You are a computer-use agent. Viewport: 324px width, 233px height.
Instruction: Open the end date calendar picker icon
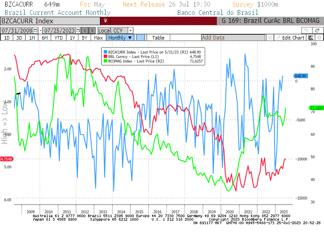pyautogui.click(x=78, y=30)
